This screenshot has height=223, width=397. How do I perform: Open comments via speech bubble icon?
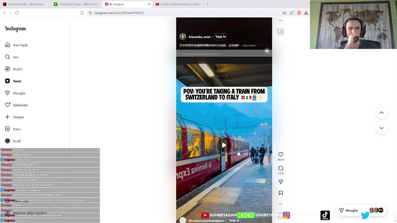[281, 168]
